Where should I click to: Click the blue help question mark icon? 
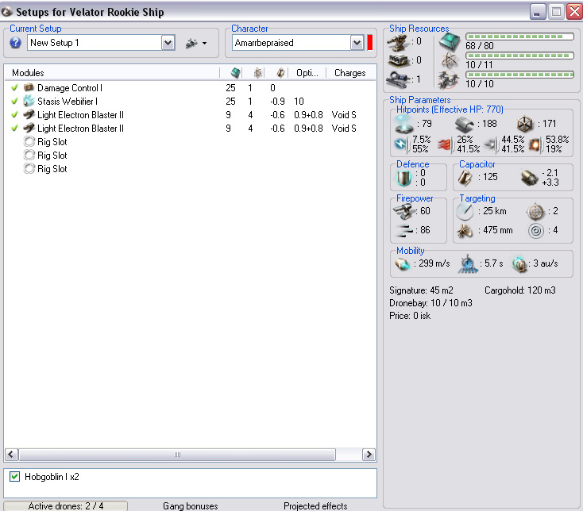[x=15, y=43]
